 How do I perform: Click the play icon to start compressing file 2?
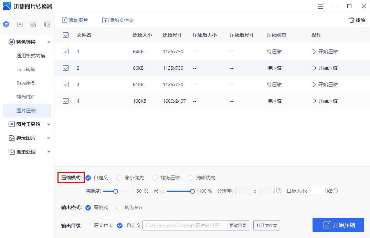tap(315, 68)
